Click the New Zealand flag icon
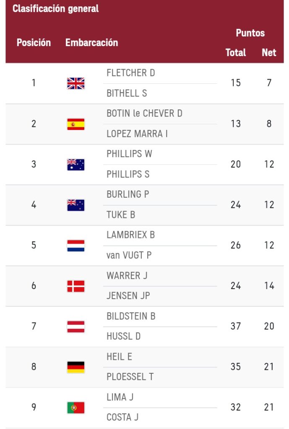289x429 pixels. (x=76, y=205)
